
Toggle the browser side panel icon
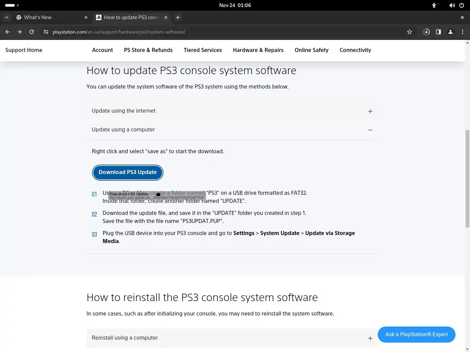(438, 32)
